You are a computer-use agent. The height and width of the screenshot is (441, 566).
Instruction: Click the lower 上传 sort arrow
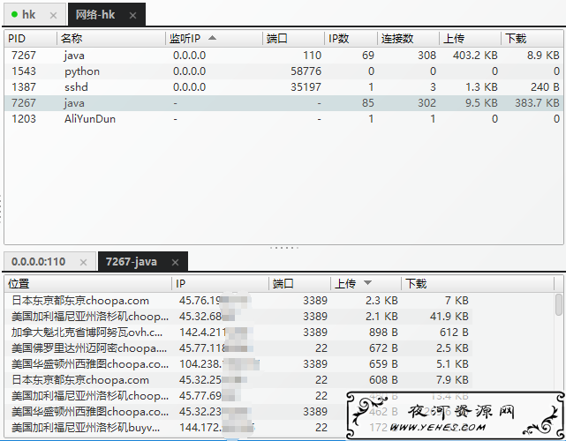point(367,283)
